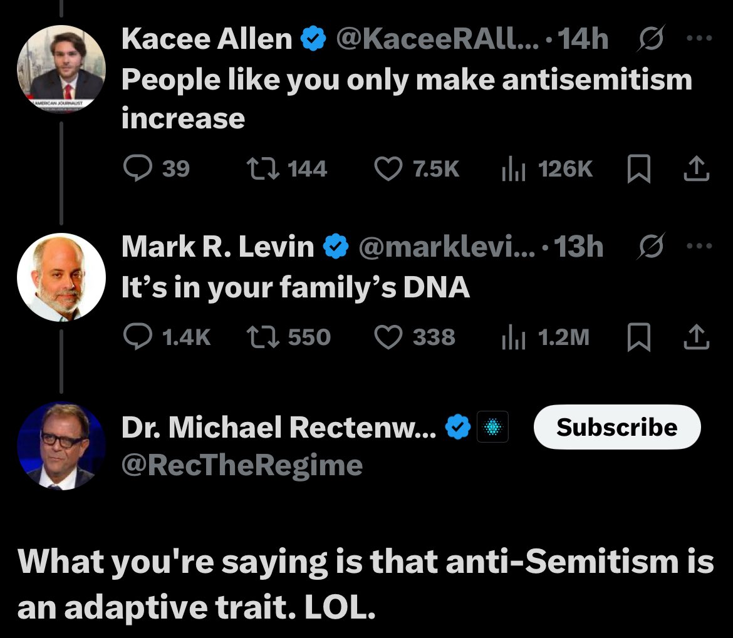Click the affiliate badge next to Rectenwald's name
Screen dimensions: 733x638
492,426
